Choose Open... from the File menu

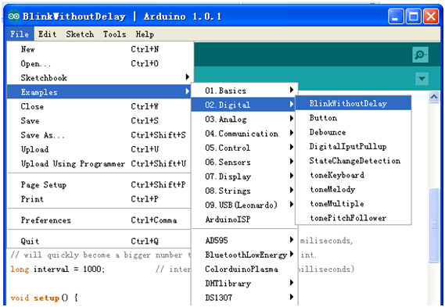(99, 63)
